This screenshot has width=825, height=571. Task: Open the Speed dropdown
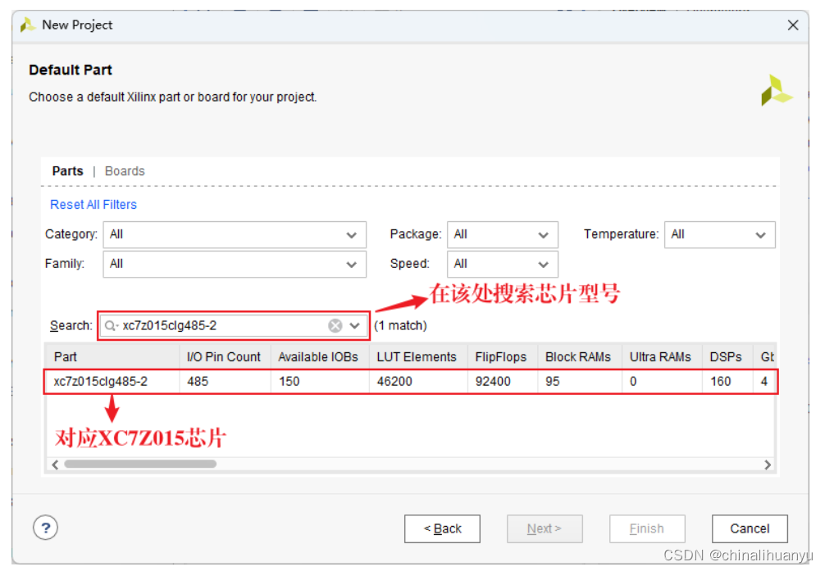click(502, 264)
